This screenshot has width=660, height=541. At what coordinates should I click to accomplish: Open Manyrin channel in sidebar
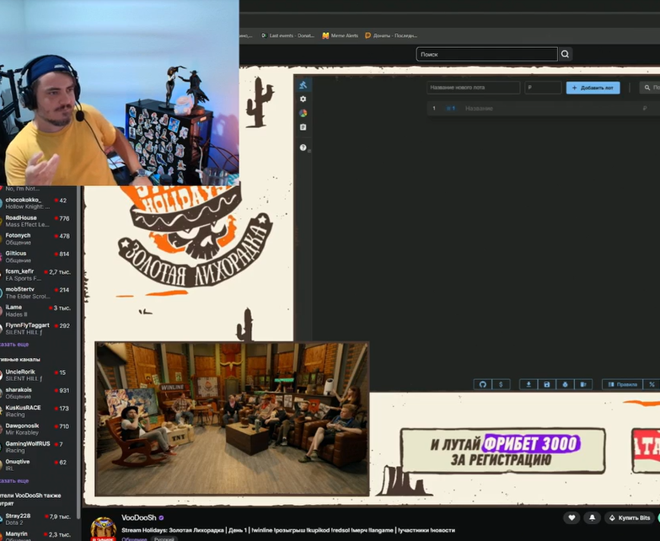point(36,536)
